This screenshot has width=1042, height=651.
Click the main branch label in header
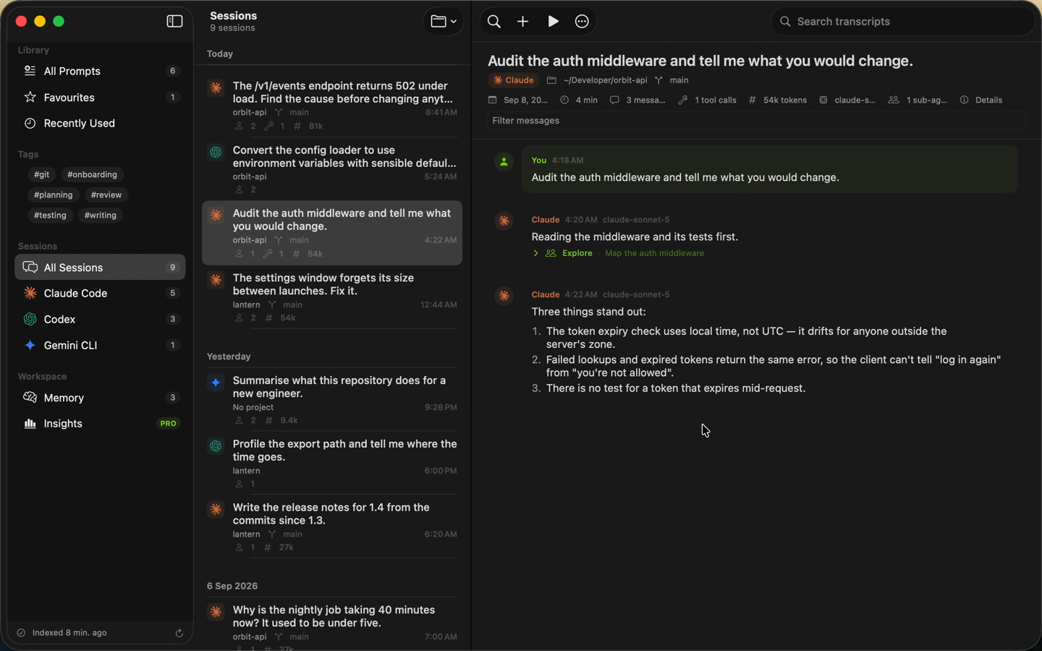[x=672, y=80]
